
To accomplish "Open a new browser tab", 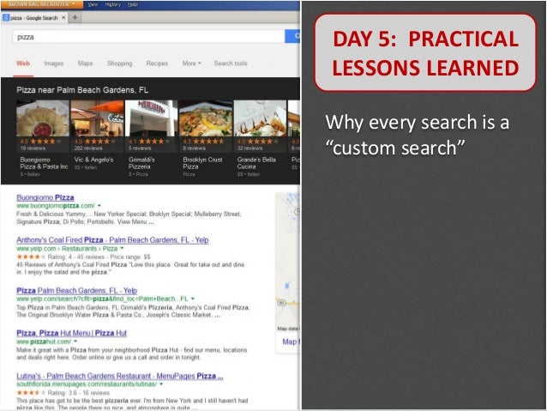I will (x=75, y=17).
